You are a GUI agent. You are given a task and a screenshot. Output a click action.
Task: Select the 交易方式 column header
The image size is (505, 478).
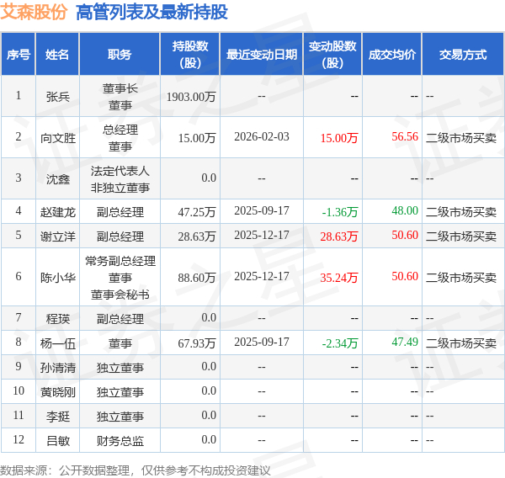(x=463, y=55)
